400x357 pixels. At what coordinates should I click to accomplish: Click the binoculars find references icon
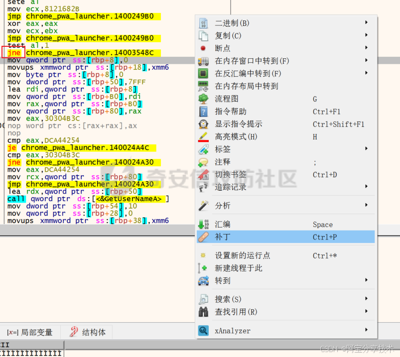[203, 312]
